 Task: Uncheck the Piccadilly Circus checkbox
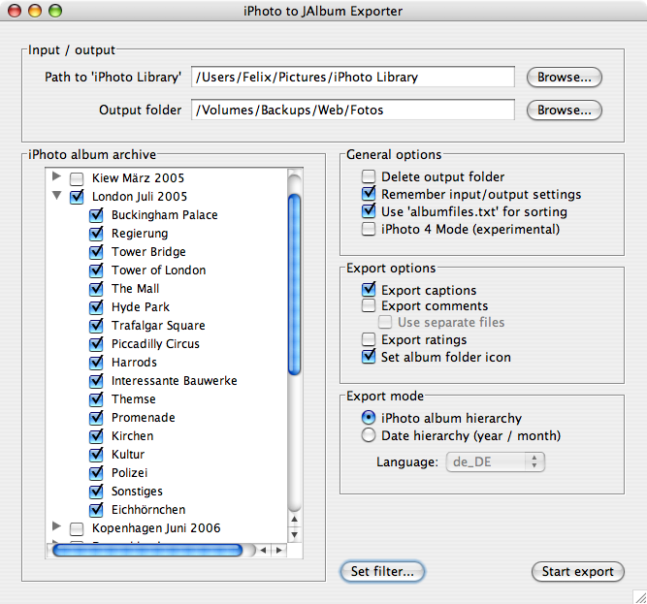click(96, 344)
